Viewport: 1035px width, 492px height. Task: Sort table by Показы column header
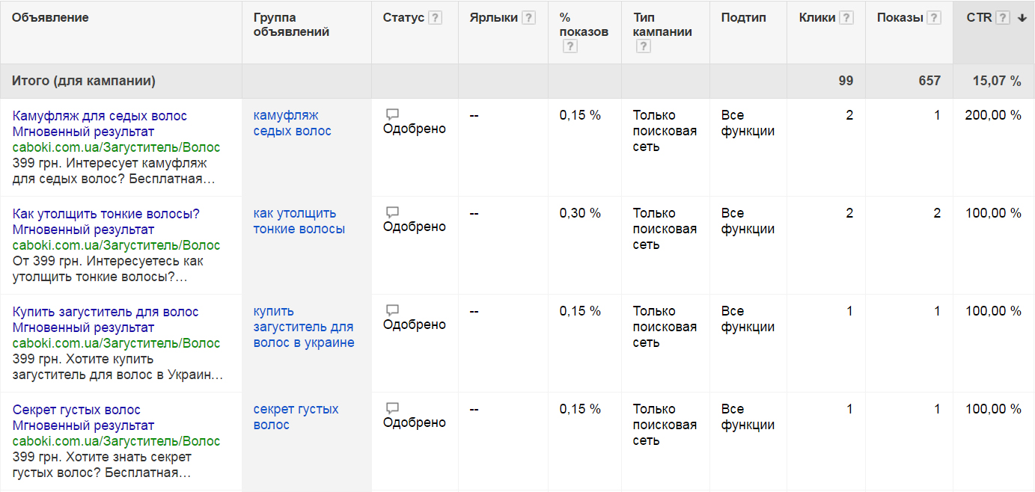pyautogui.click(x=900, y=18)
